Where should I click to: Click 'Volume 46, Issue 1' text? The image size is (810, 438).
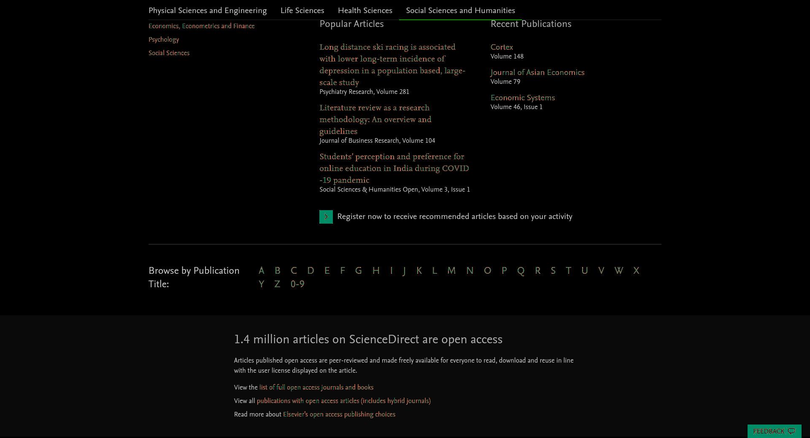point(516,107)
